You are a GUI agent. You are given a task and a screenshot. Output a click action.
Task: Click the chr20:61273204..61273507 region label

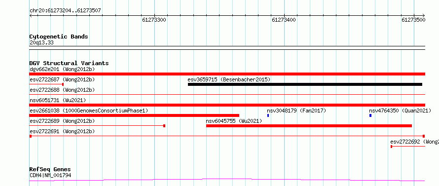(x=65, y=11)
